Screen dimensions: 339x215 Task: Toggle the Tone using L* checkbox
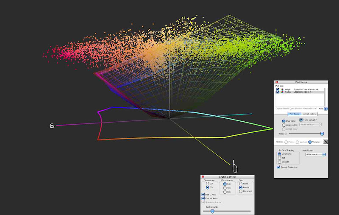coord(301,120)
